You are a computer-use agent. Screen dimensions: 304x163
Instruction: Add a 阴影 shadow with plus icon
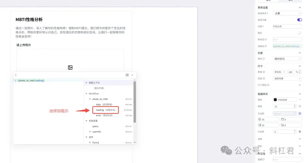(300, 146)
